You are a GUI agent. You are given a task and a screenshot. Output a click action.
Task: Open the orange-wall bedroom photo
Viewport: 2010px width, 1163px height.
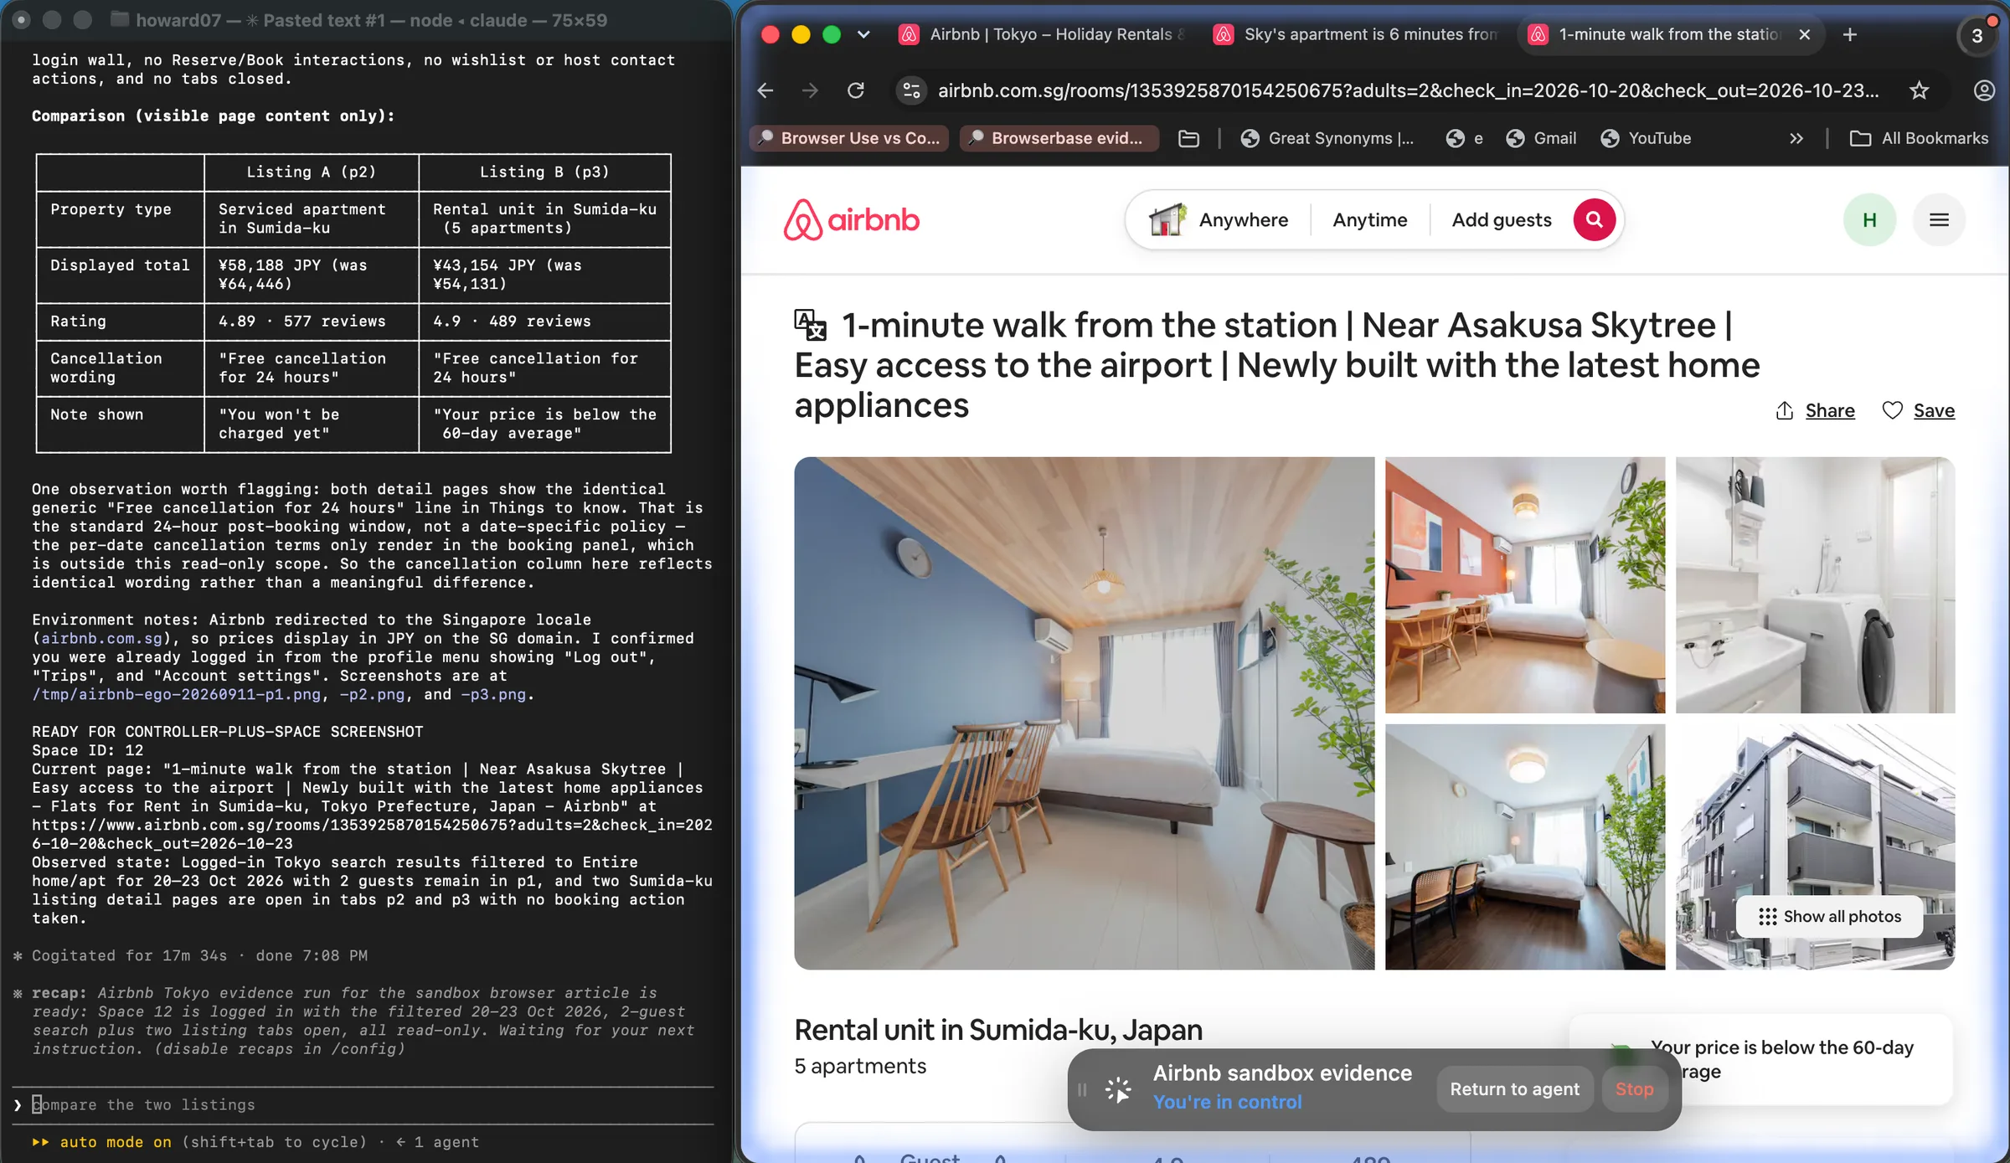pyautogui.click(x=1524, y=585)
